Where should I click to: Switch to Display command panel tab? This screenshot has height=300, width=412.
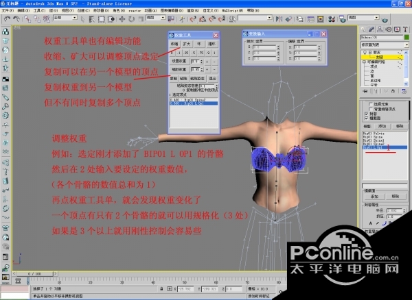coord(397,29)
